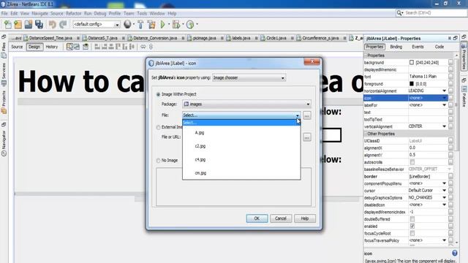Open the horizontalAlignment LEADING dropdown
This screenshot has width=468, height=263.
coord(444,91)
